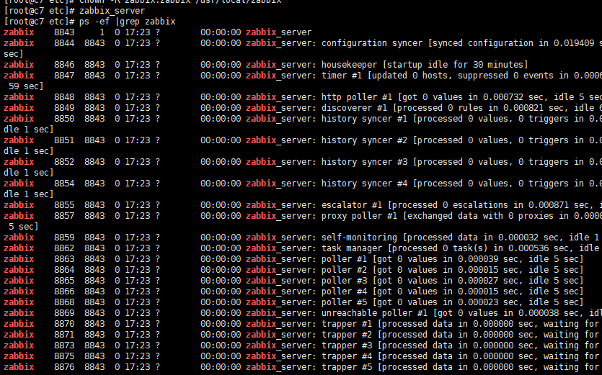Viewport: 602px width, 375px height.
Task: Click PID 8855 of the escalator process
Action: (64, 204)
